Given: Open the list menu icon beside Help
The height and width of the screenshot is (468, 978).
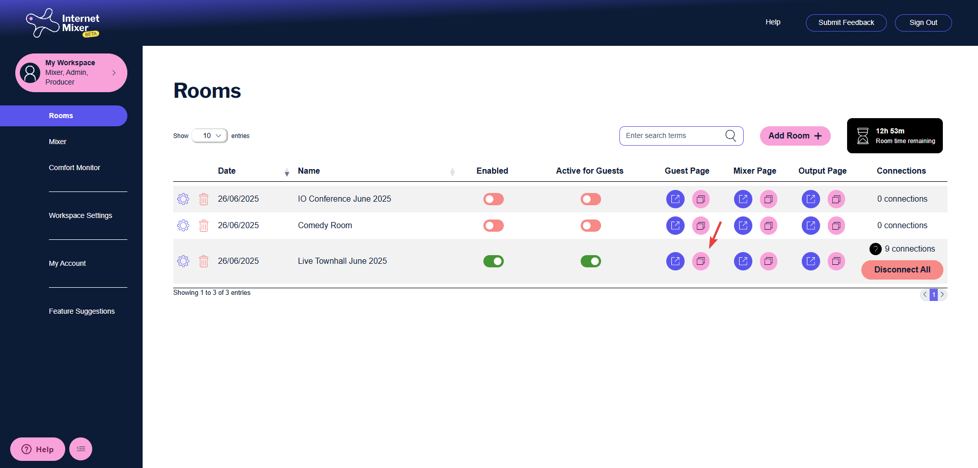Looking at the screenshot, I should 80,449.
